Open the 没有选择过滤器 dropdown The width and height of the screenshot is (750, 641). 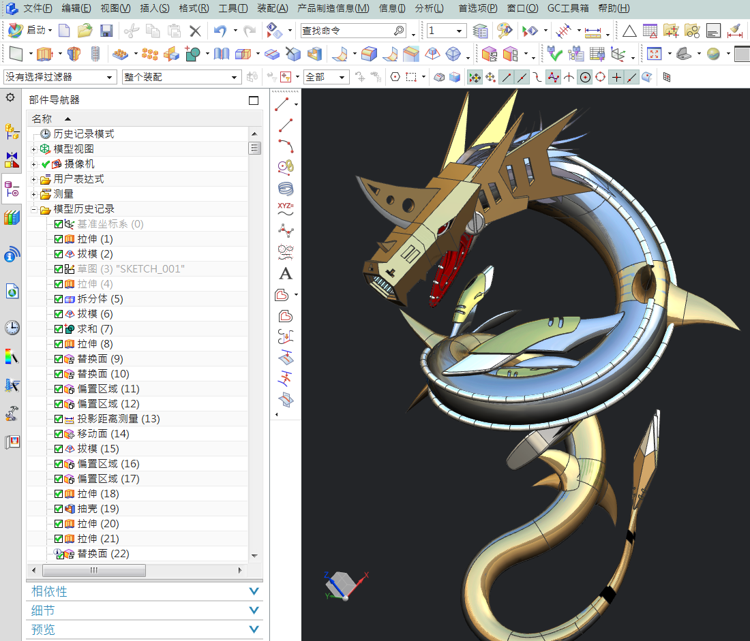60,77
